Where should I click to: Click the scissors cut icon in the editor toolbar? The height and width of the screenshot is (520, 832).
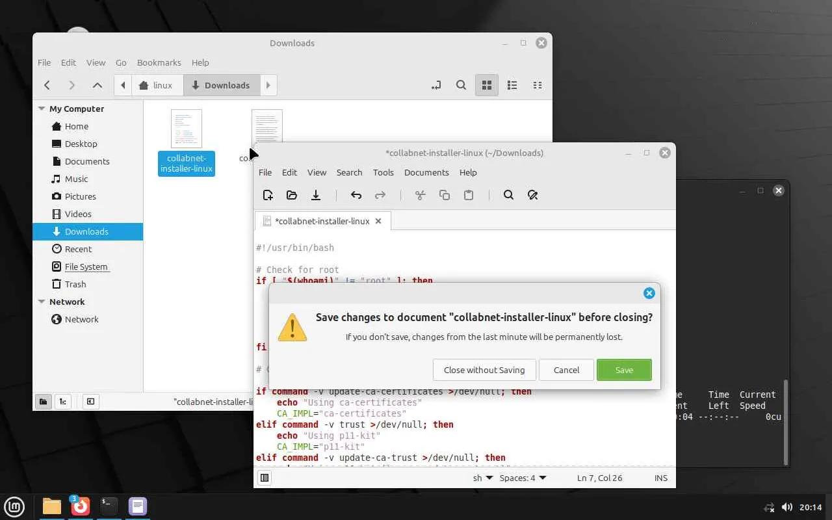tap(420, 195)
